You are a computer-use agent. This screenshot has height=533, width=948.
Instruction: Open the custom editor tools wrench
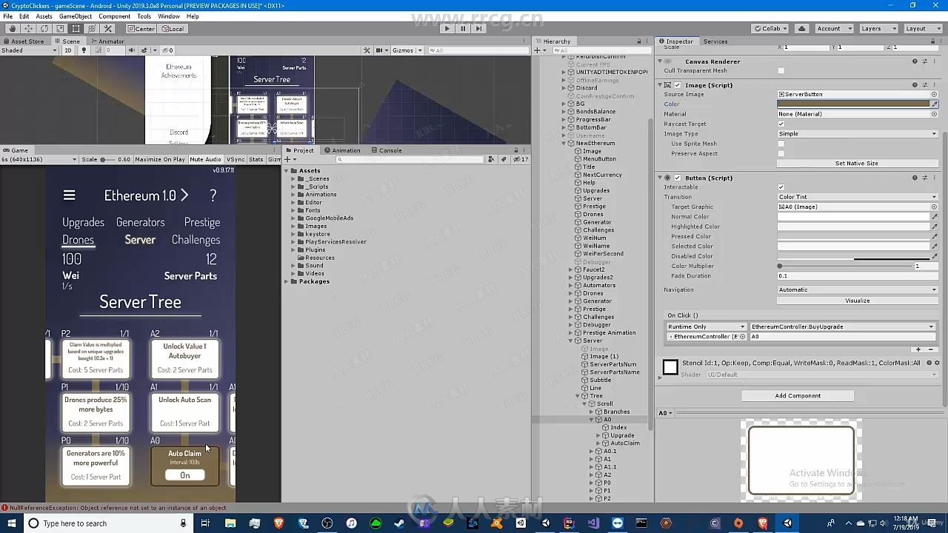[107, 29]
